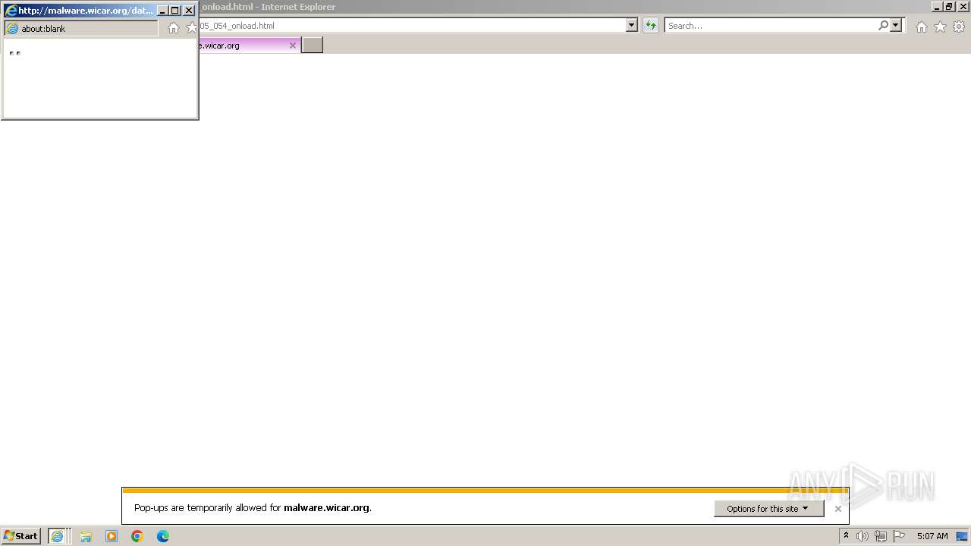This screenshot has width=971, height=546.
Task: Click the search magnifier icon
Action: point(883,25)
